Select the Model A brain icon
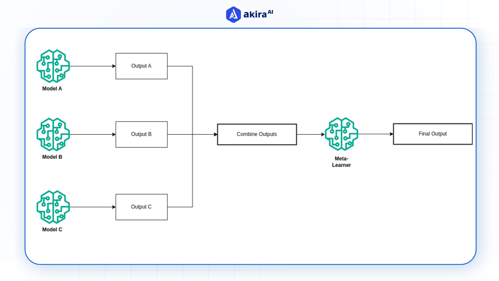 point(53,66)
